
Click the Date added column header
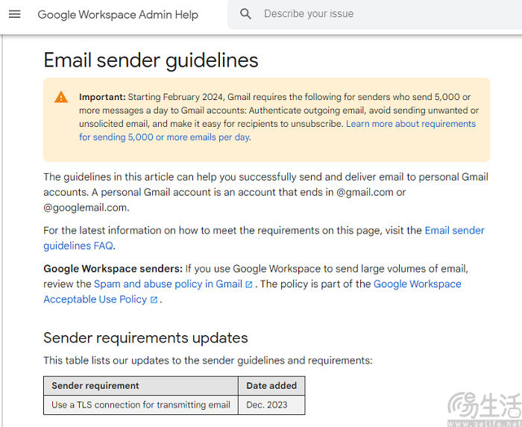coord(271,386)
